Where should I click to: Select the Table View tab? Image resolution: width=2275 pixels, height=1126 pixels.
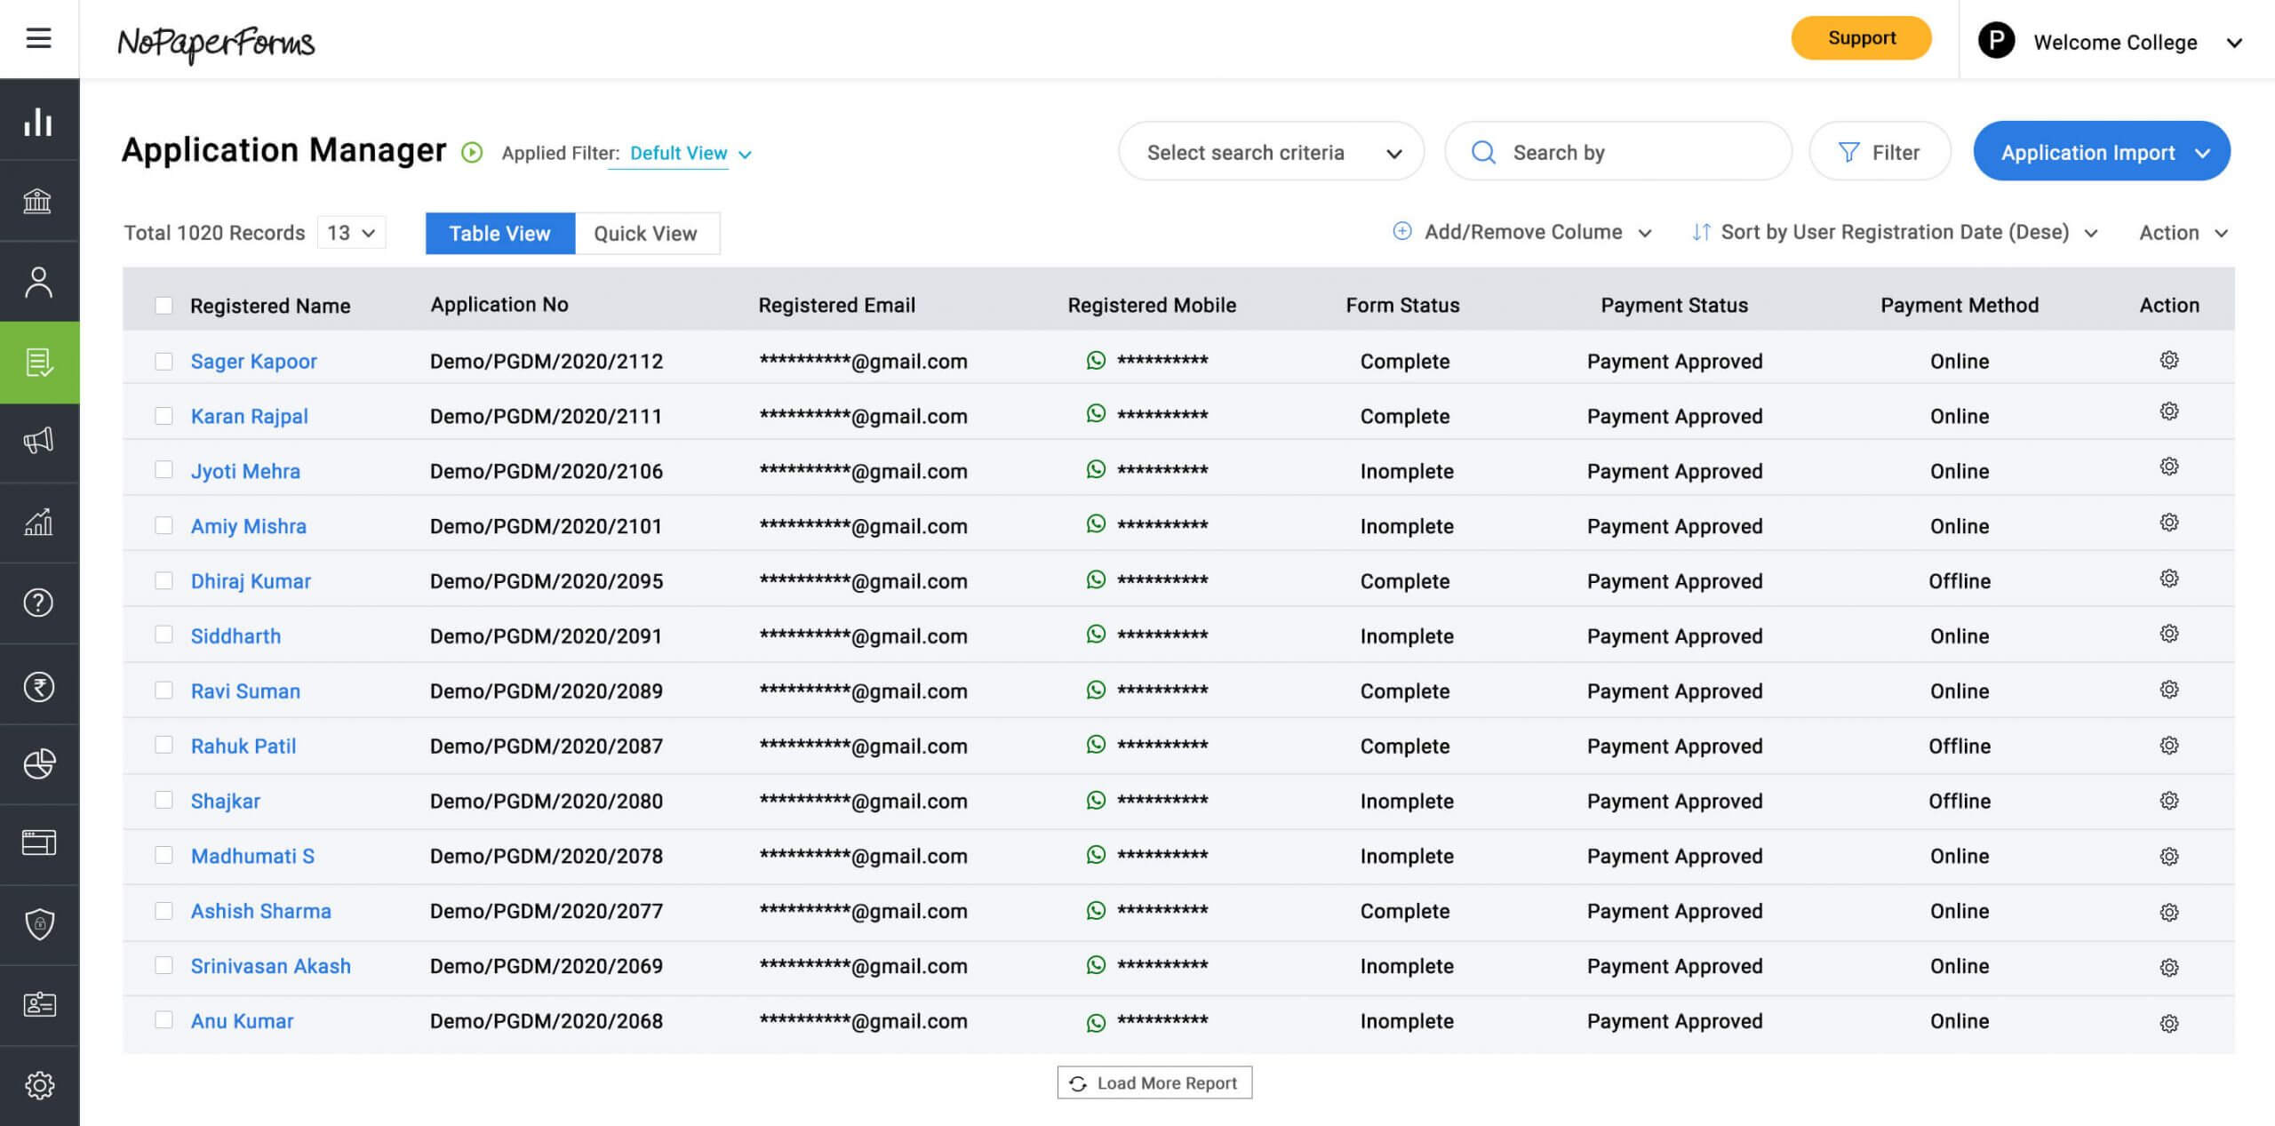click(499, 234)
